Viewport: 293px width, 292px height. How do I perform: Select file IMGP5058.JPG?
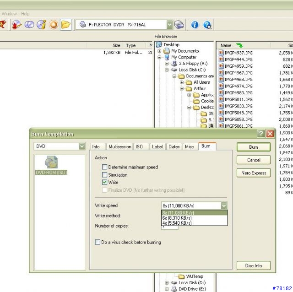pos(238,119)
